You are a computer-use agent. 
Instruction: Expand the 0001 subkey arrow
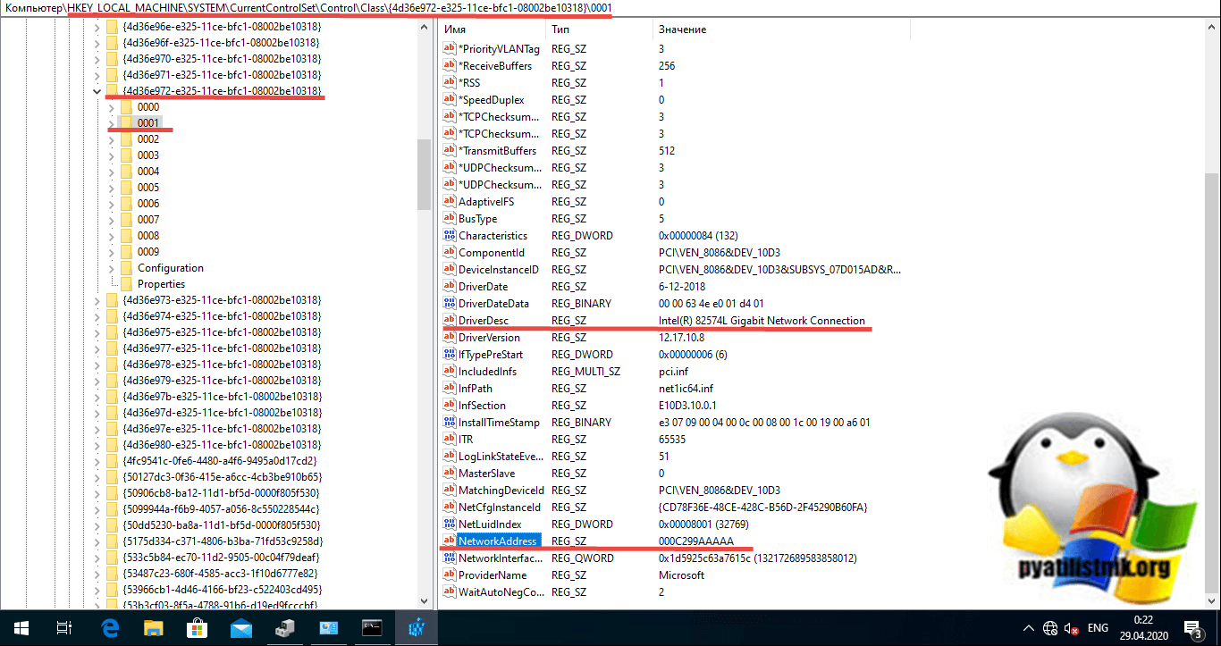pos(111,123)
